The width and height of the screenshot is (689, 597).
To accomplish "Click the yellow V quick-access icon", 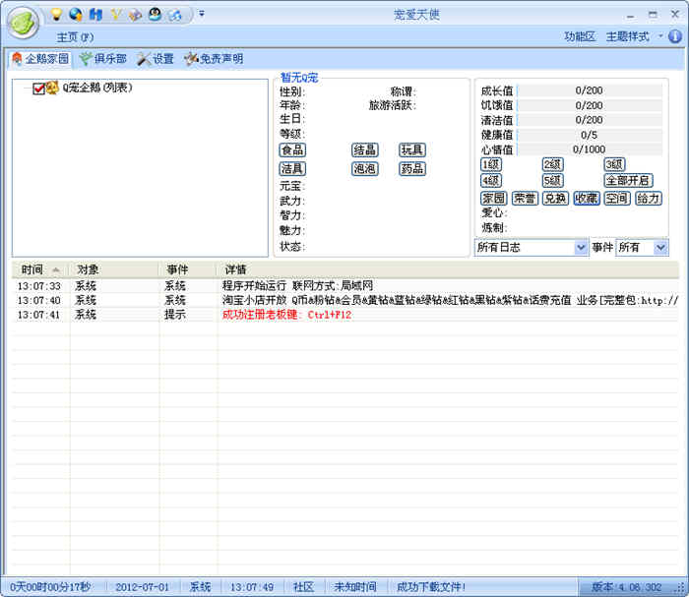I will (115, 15).
